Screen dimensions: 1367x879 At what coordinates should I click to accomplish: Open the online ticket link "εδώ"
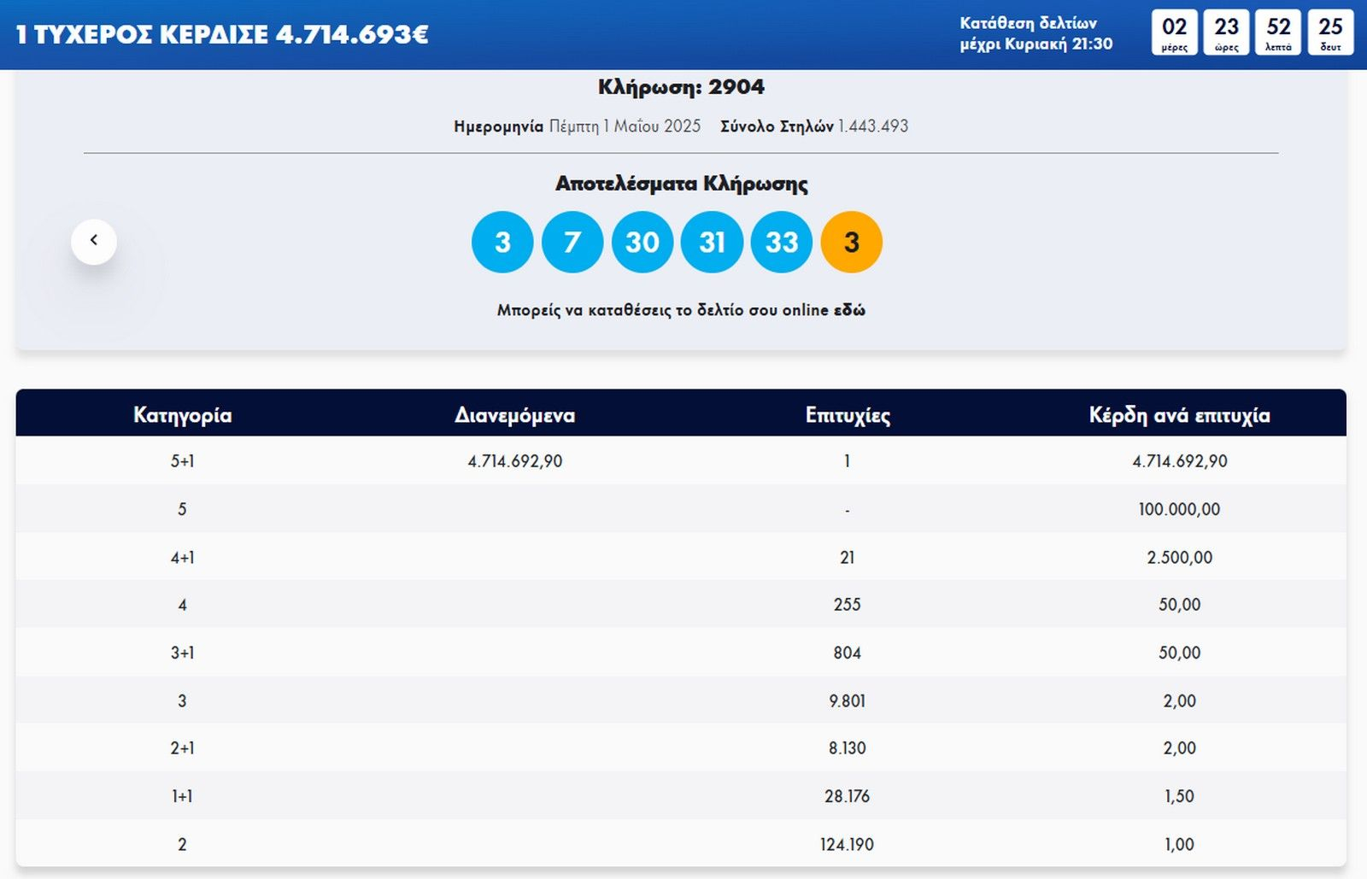point(849,310)
